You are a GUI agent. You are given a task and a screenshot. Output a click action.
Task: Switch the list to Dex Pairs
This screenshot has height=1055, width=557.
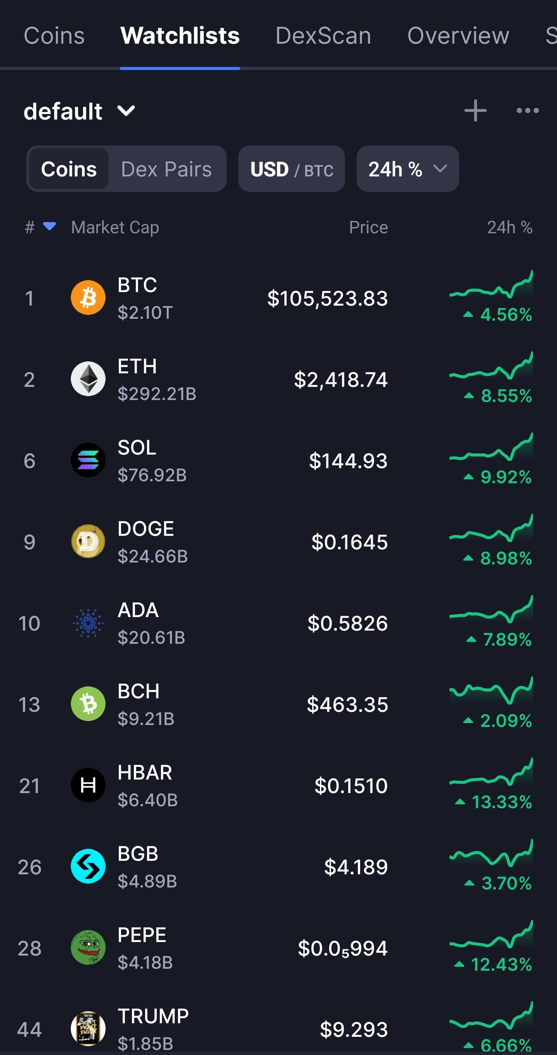point(166,169)
